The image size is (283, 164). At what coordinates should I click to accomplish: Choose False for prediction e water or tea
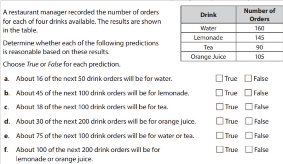click(x=249, y=135)
